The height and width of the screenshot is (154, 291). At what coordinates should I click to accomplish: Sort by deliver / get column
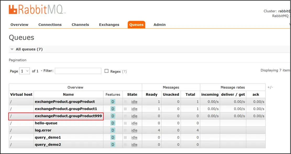[x=233, y=94]
